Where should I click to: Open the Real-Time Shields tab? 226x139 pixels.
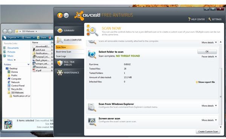pos(69,63)
